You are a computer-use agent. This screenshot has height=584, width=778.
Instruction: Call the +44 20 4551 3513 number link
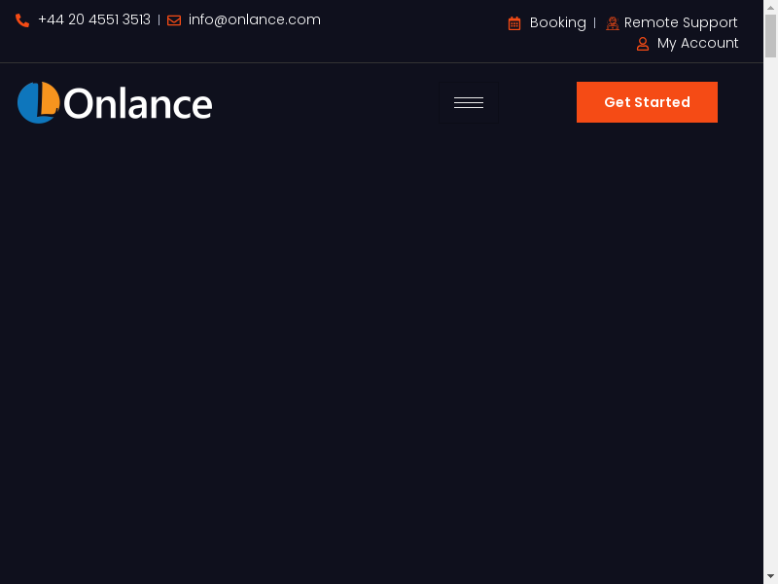tap(94, 19)
